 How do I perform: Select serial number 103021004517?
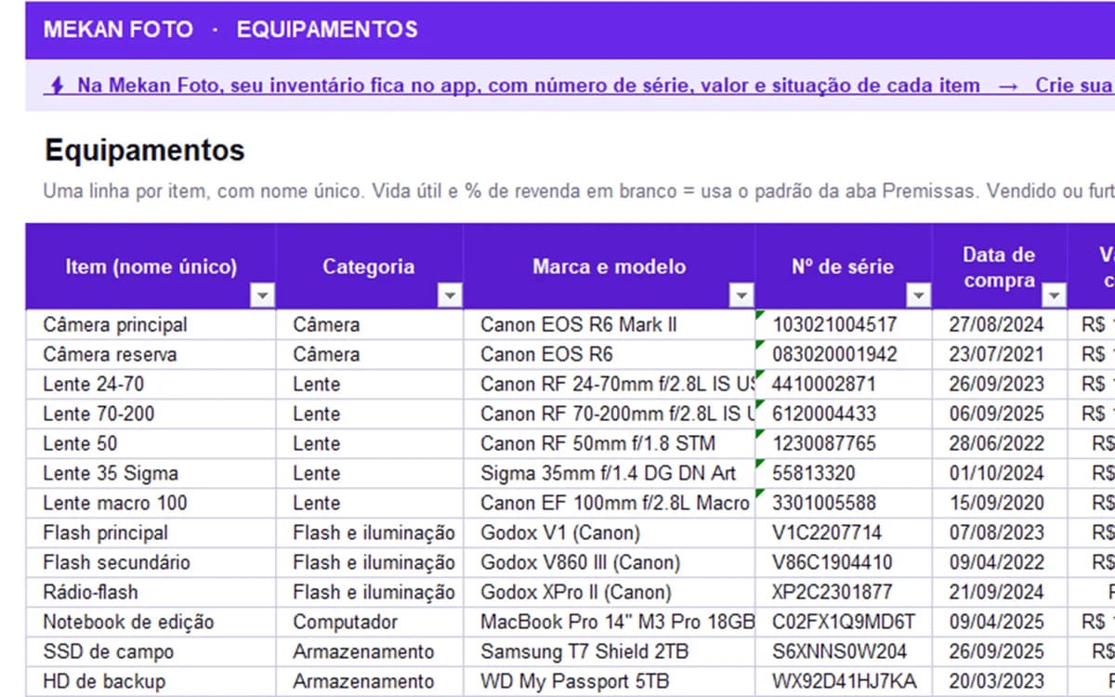pos(844,324)
